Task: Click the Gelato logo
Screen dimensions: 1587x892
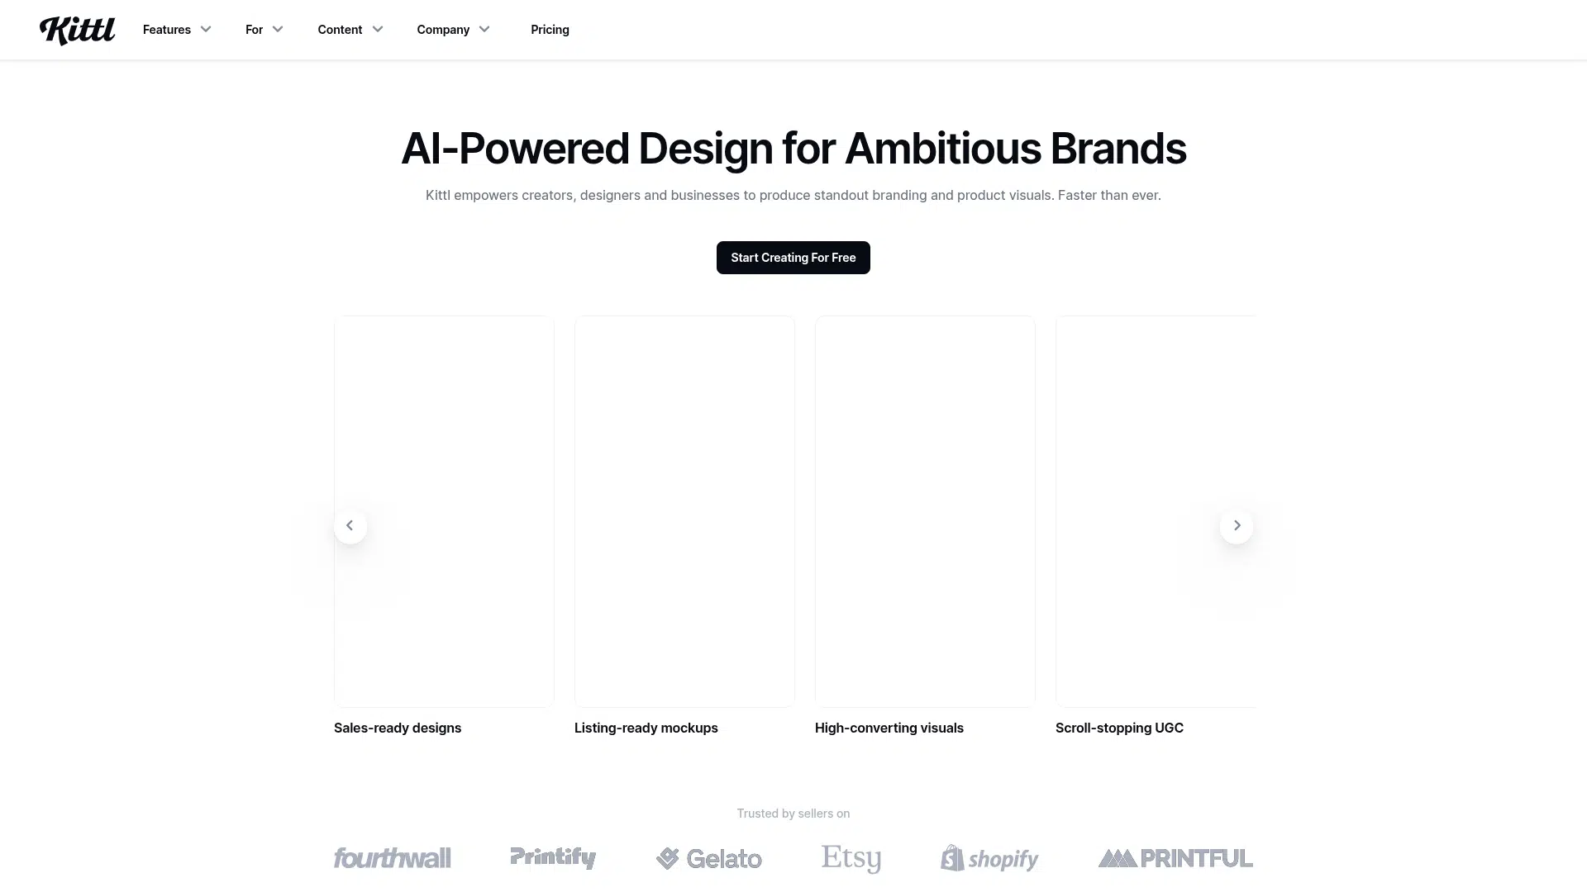Action: [x=709, y=859]
